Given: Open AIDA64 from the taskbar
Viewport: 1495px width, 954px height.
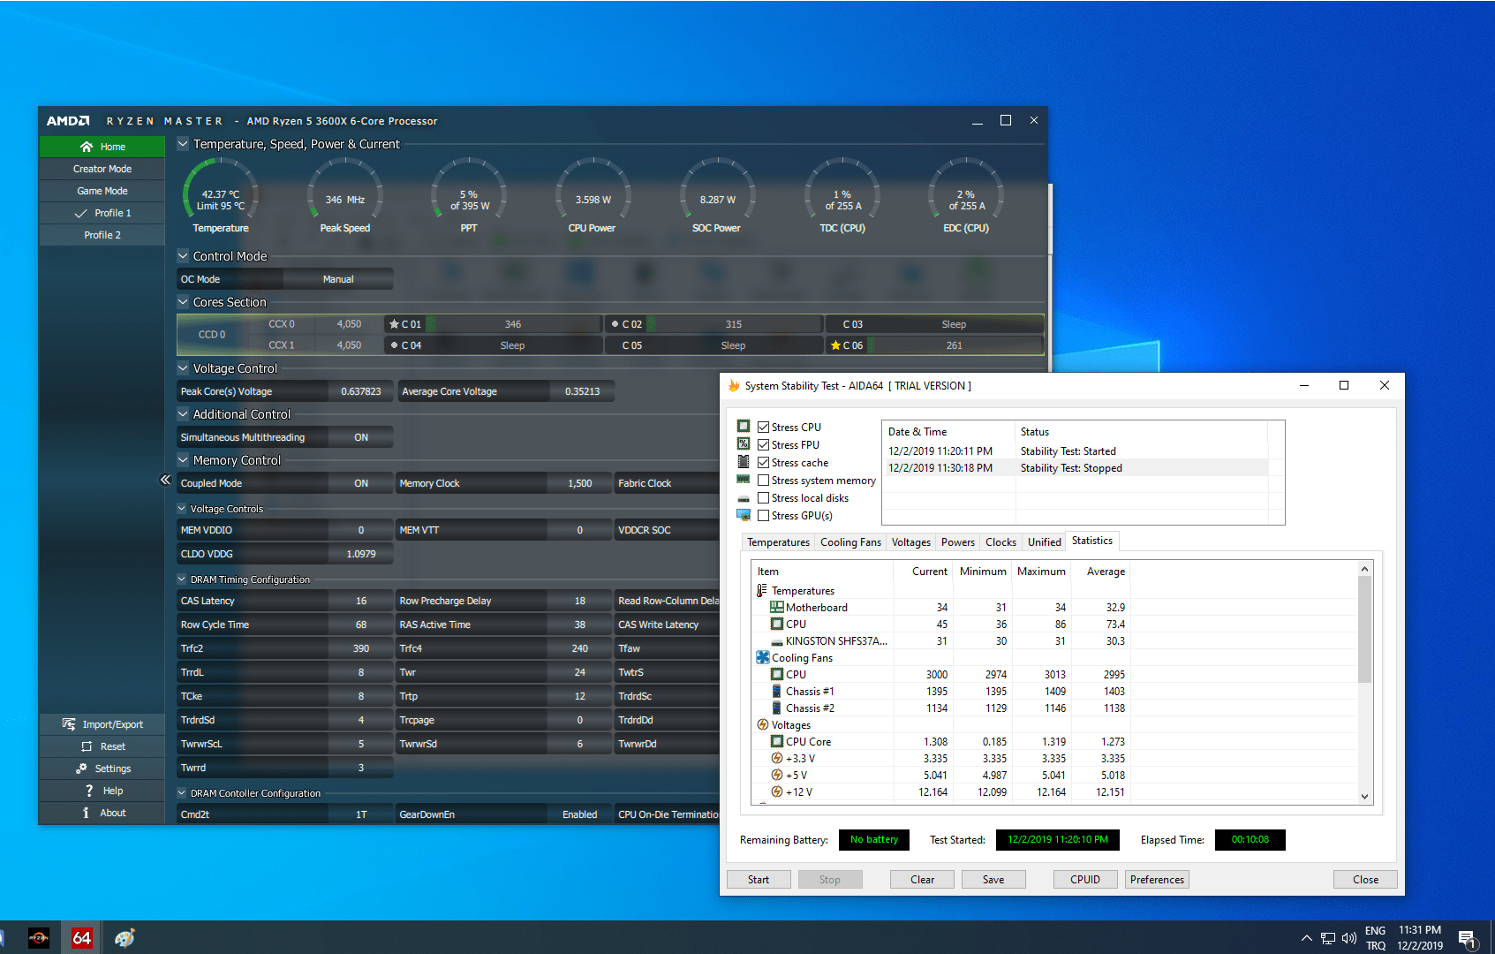Looking at the screenshot, I should (x=82, y=937).
